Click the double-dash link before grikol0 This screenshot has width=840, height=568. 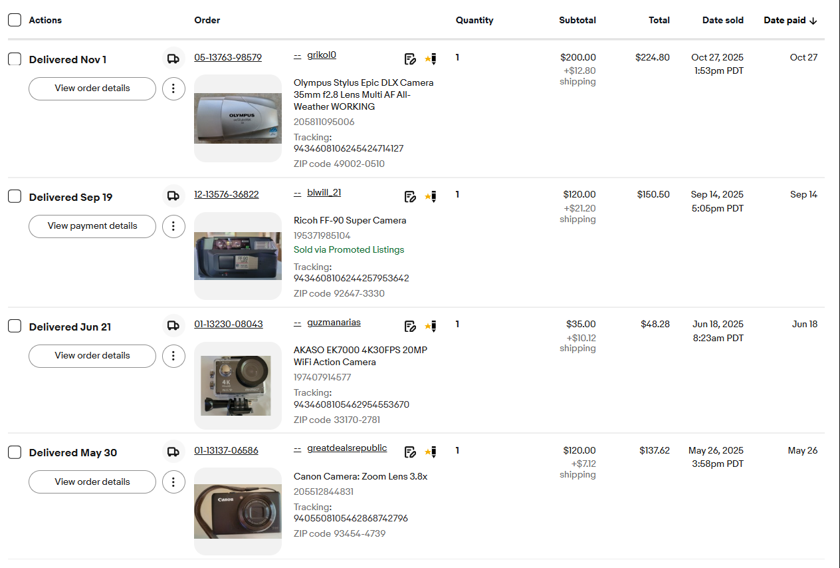[x=298, y=55]
